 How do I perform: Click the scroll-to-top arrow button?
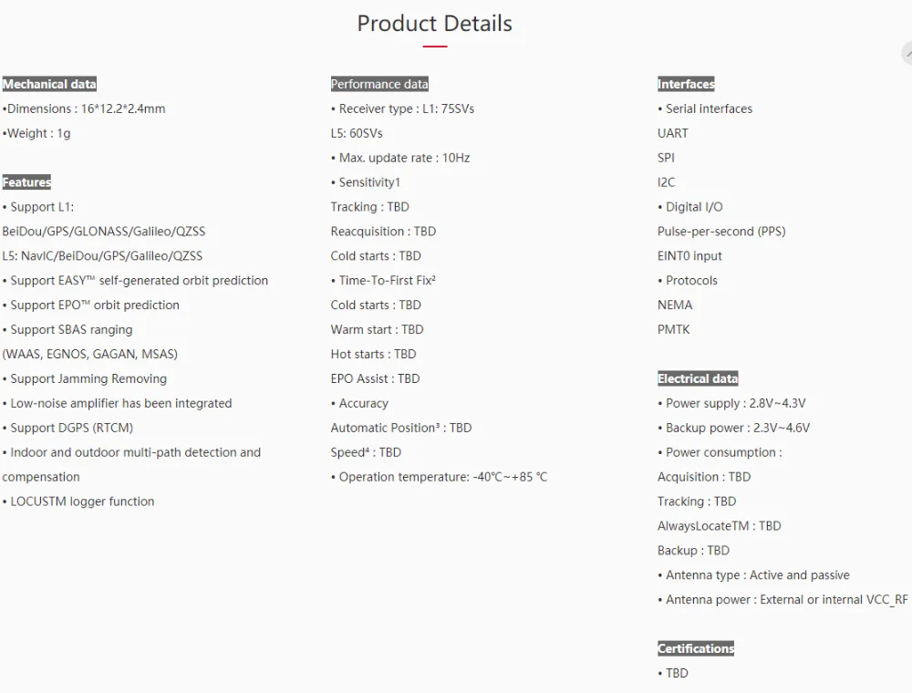(x=907, y=55)
